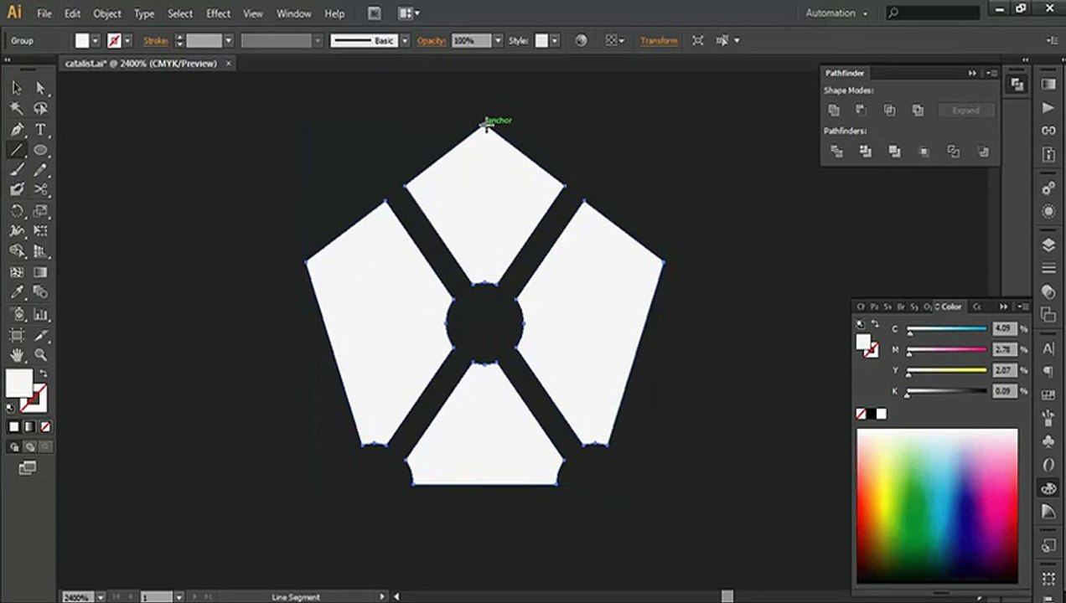Screen dimensions: 1066x603
Task: Enable Draw Normal mode
Action: pos(14,447)
